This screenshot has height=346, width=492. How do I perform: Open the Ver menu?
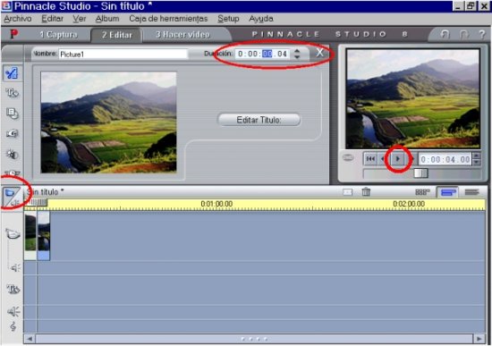point(80,19)
